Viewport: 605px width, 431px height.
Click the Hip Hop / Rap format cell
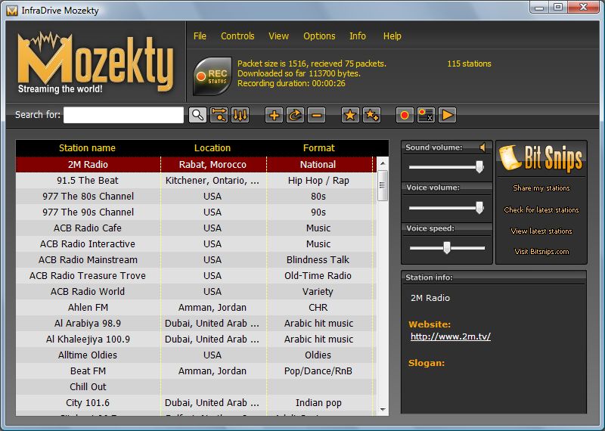(x=318, y=181)
